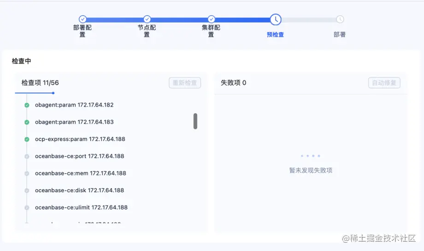The width and height of the screenshot is (424, 251).
Task: Click the 自动修复 button
Action: click(384, 83)
